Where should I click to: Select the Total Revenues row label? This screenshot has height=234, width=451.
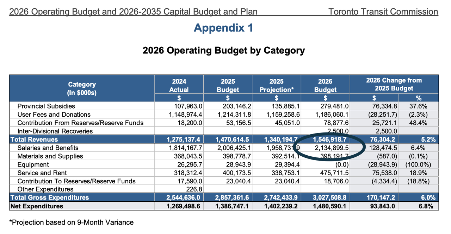34,139
